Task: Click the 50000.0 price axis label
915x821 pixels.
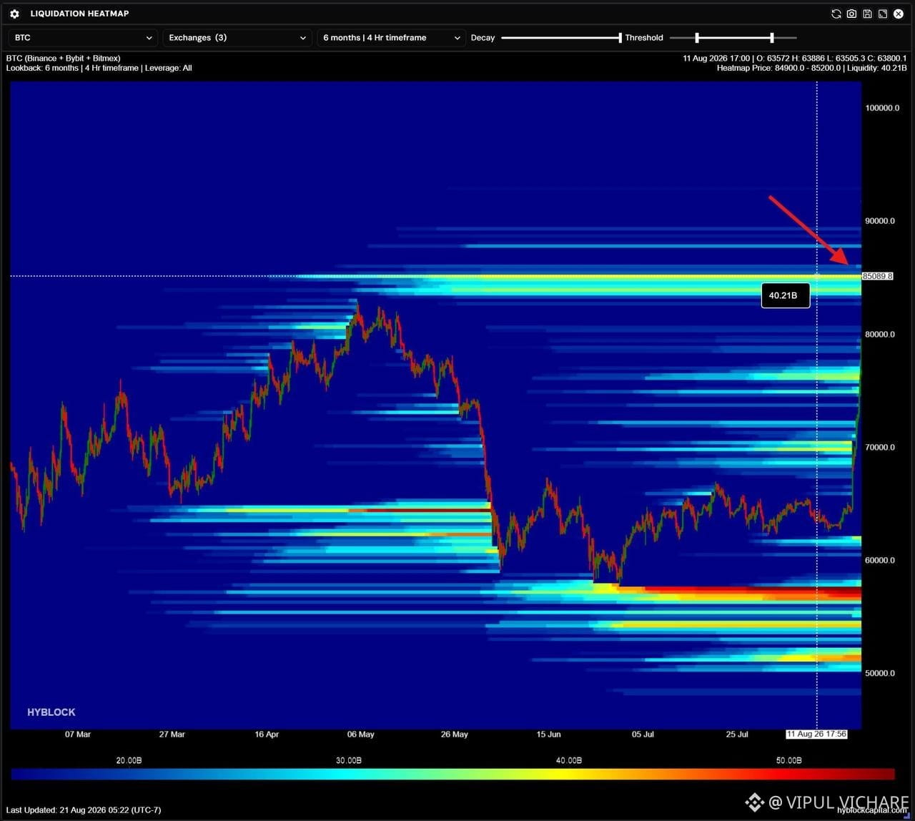Action: [880, 674]
